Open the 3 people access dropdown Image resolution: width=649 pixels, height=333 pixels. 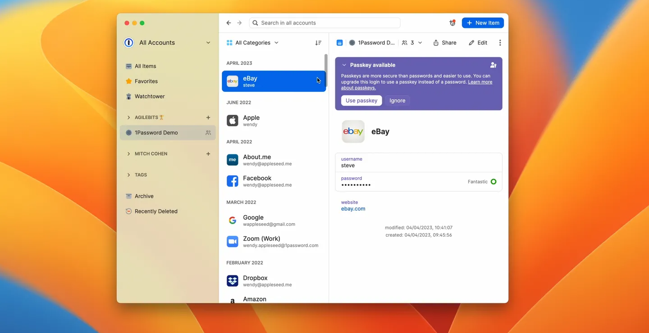(x=412, y=43)
